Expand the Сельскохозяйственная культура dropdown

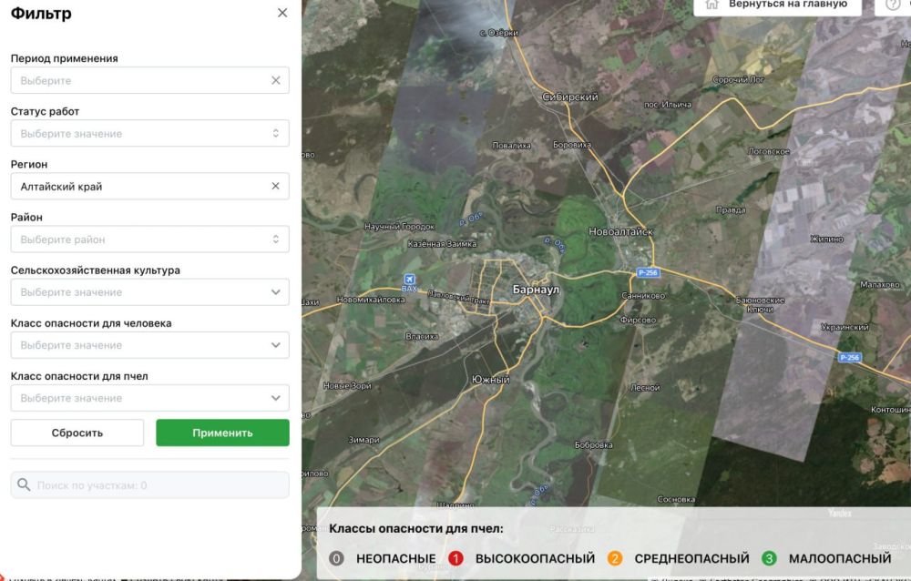150,291
